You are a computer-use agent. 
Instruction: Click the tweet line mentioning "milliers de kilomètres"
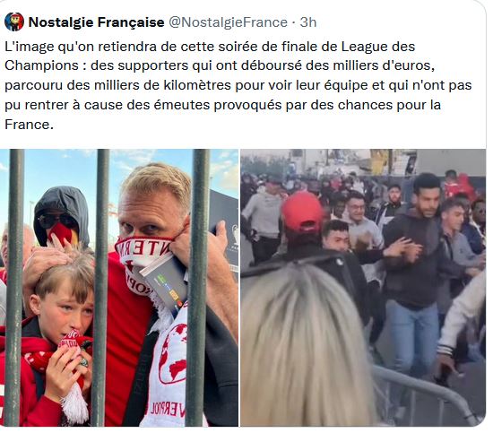[x=238, y=85]
